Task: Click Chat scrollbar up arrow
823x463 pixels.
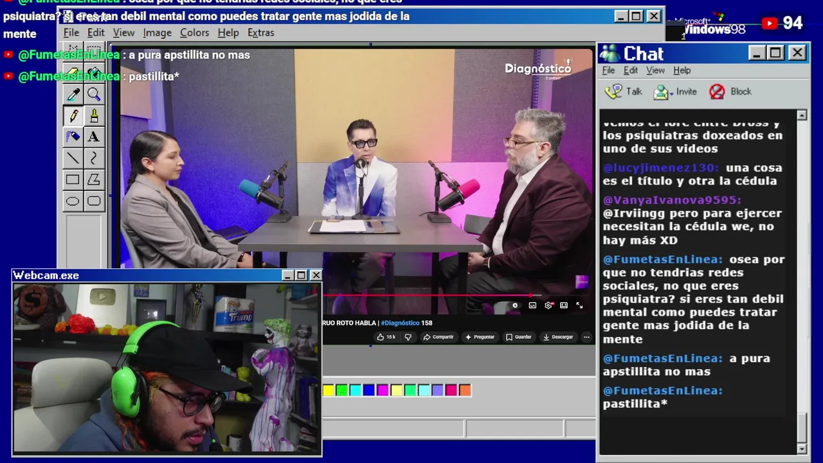Action: tap(802, 115)
